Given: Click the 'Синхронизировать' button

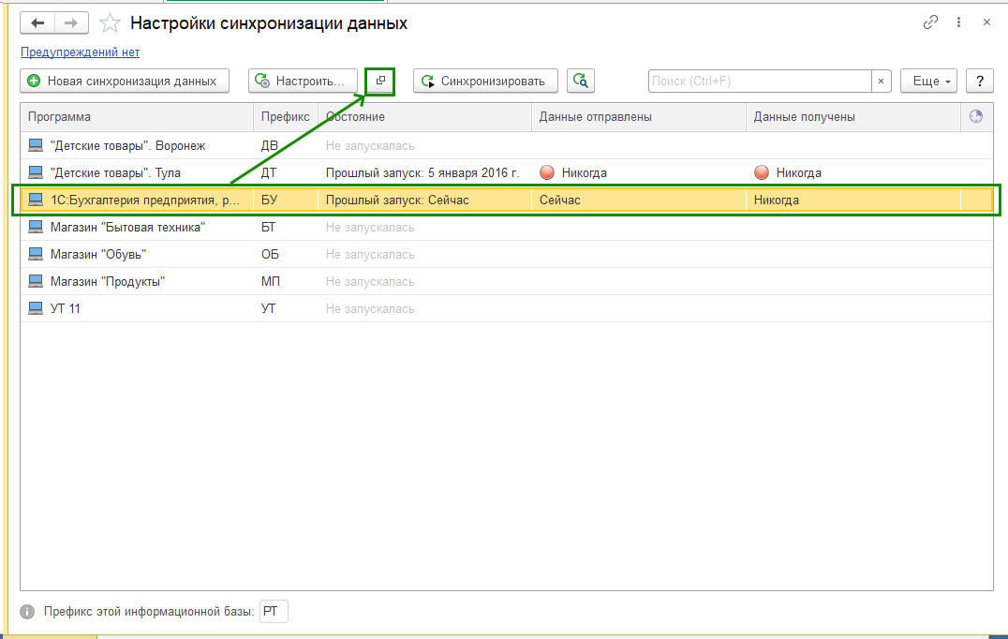Looking at the screenshot, I should [x=485, y=81].
